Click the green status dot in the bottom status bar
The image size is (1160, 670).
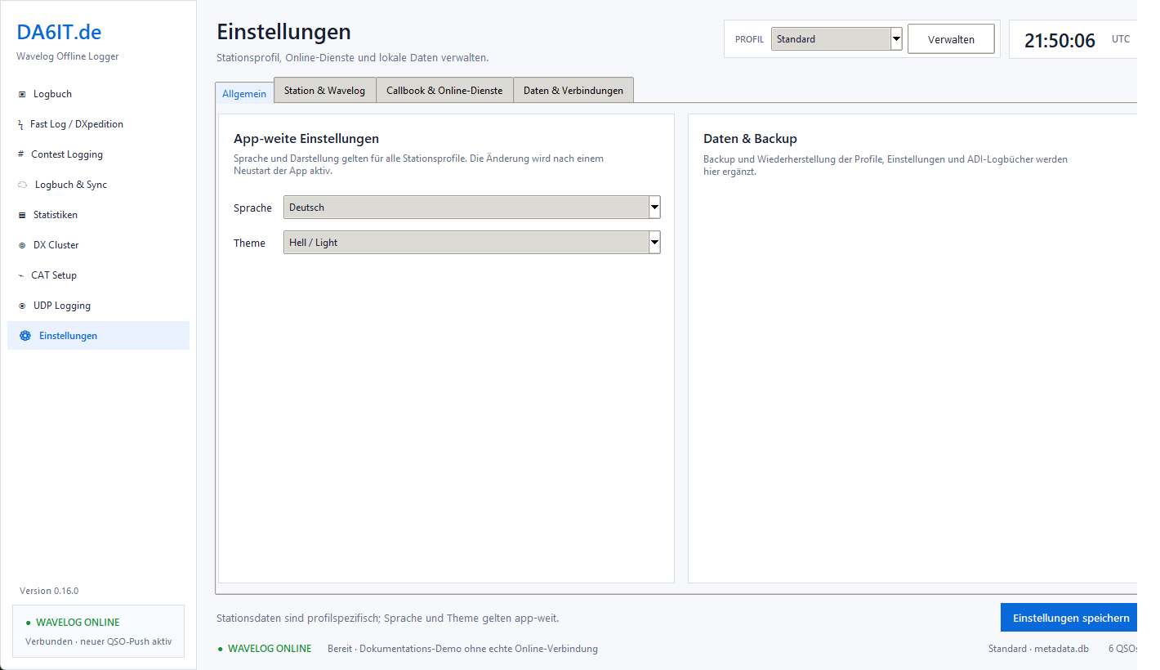[221, 649]
